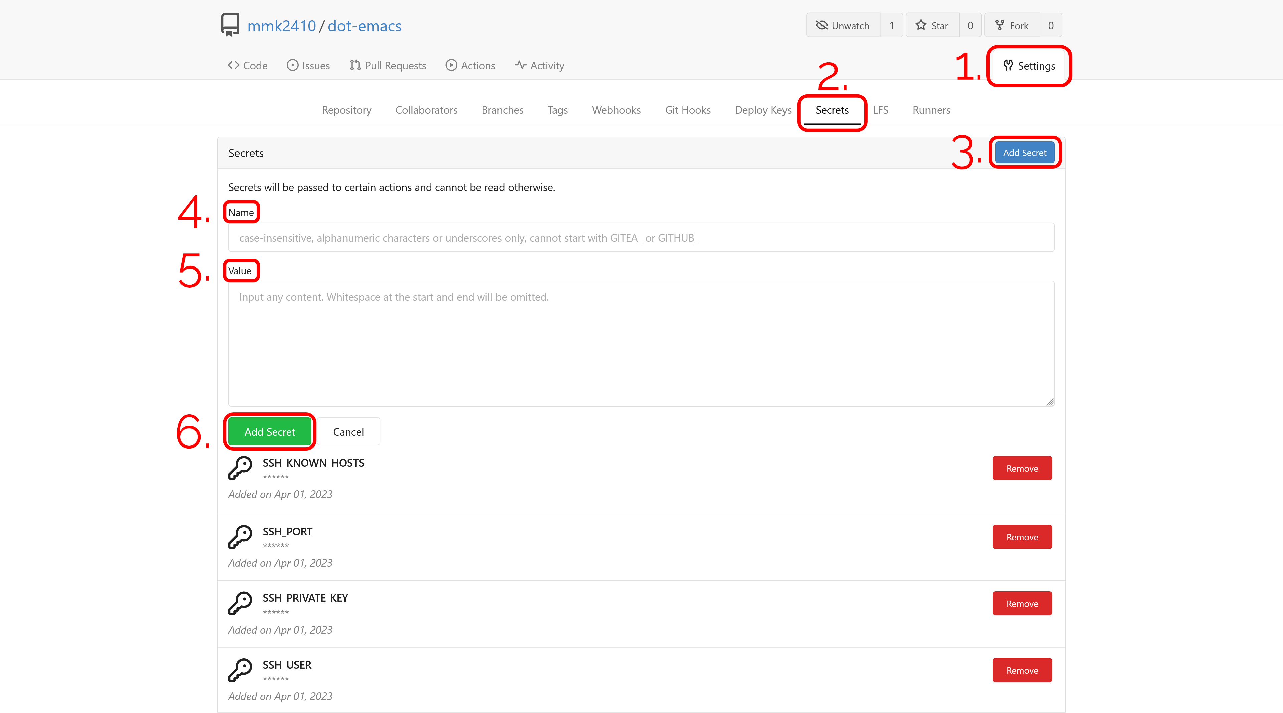Click the key icon next to SSH_USER
The image size is (1283, 713).
coord(240,669)
